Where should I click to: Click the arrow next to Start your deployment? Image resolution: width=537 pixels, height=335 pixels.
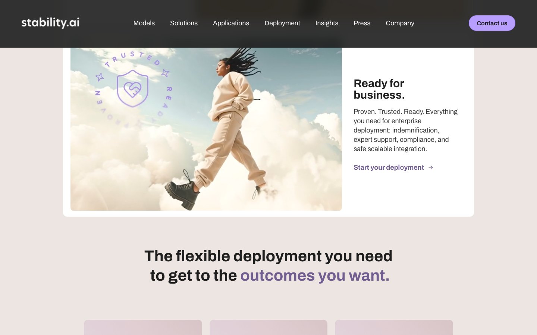click(431, 167)
